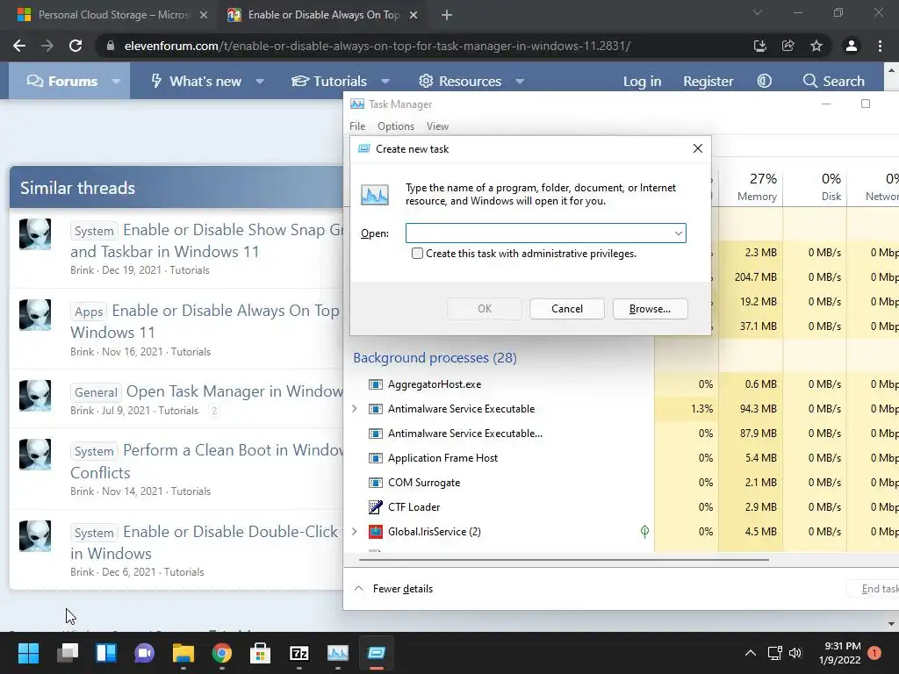Open the Tutorials nav item
The image size is (899, 674).
pyautogui.click(x=329, y=82)
